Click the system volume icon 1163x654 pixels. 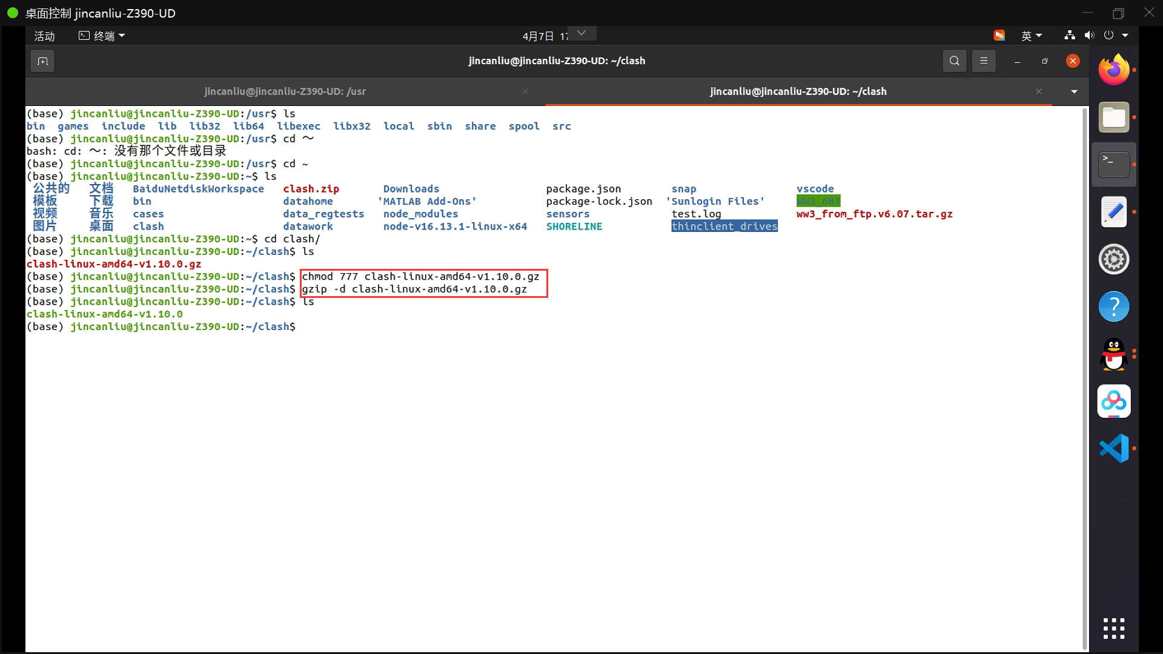coord(1089,36)
